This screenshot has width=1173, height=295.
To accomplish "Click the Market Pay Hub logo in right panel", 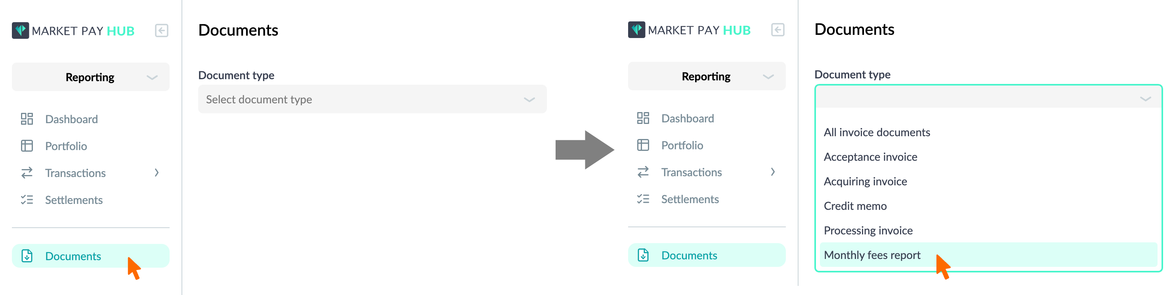I will (689, 30).
